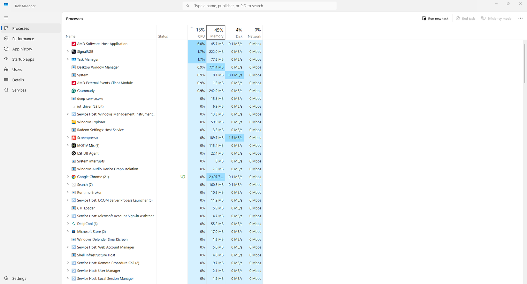
Task: Expand the Google Chrome process group
Action: pos(68,177)
